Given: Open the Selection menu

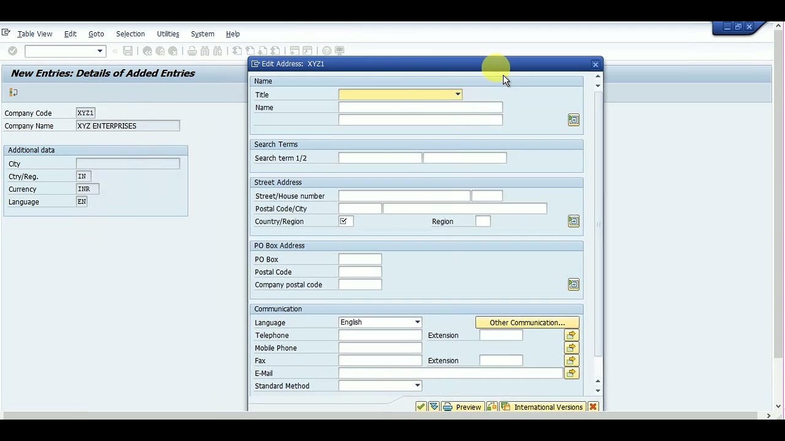Looking at the screenshot, I should tap(131, 34).
